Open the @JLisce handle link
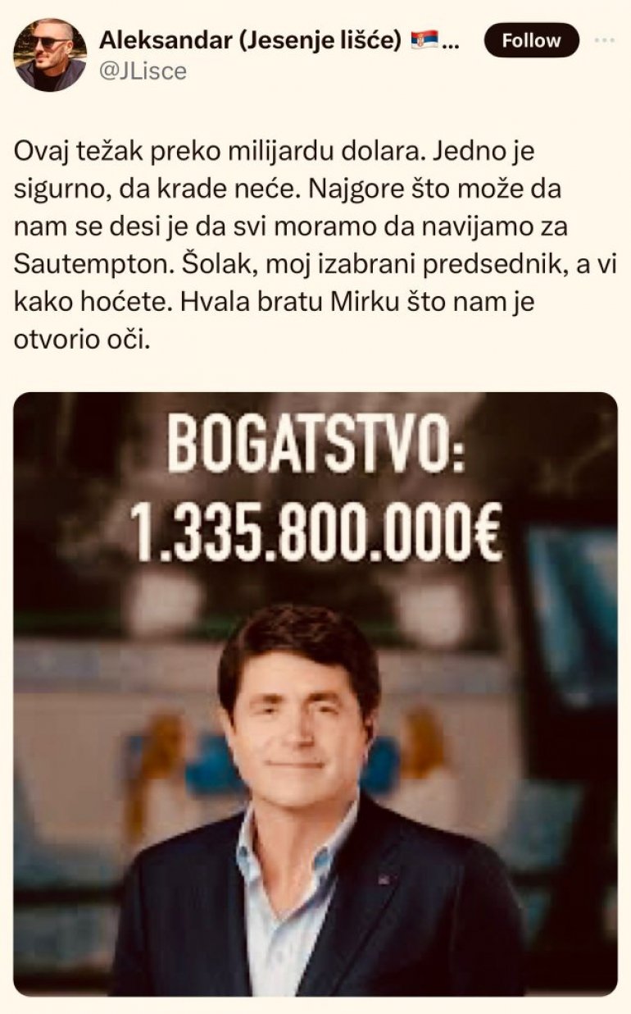The image size is (631, 1014). click(143, 71)
